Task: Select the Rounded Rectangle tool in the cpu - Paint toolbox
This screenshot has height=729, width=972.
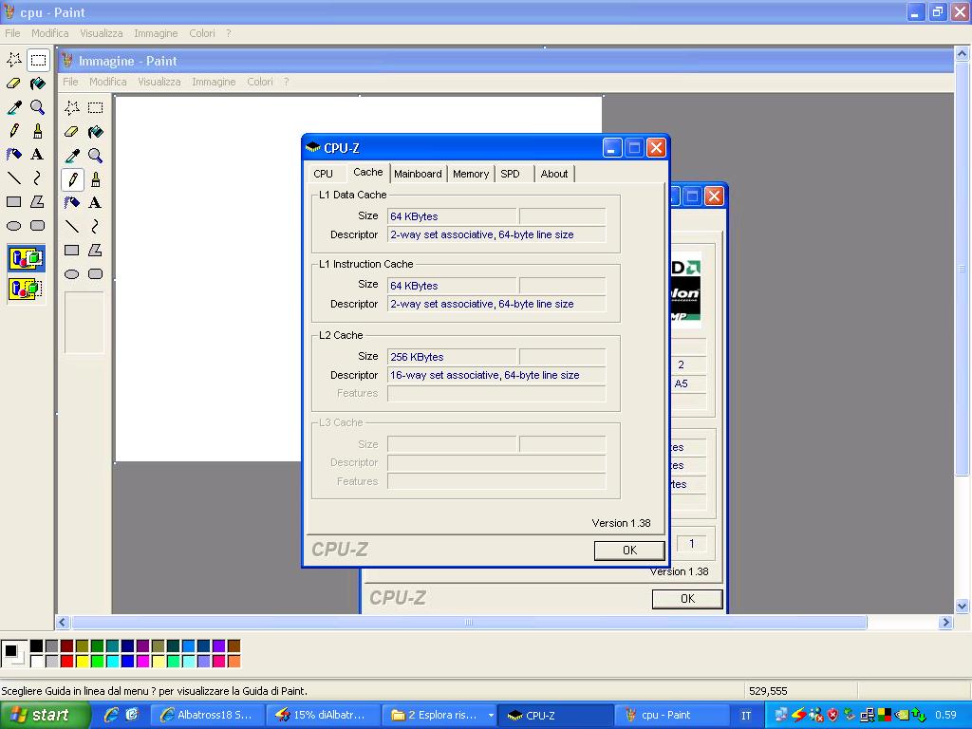Action: point(38,226)
